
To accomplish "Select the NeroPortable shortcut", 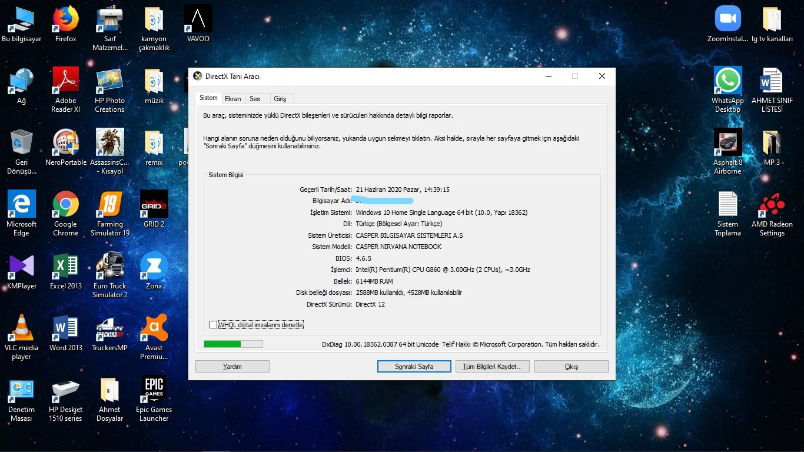I will (x=66, y=149).
